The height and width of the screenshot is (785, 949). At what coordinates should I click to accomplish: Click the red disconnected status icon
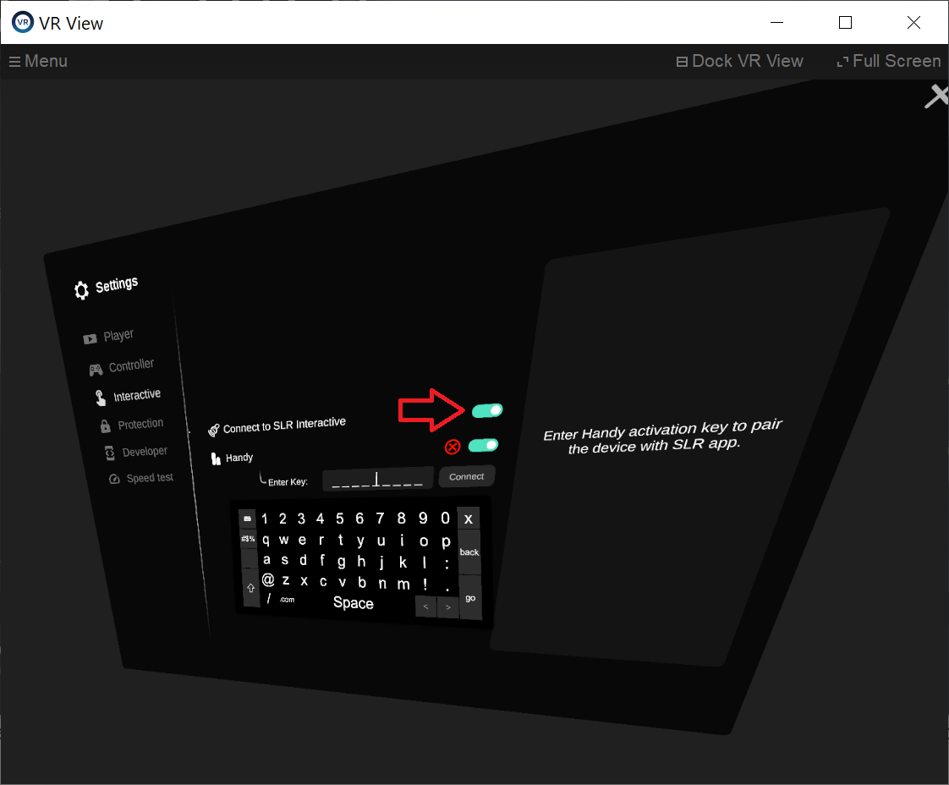(453, 447)
